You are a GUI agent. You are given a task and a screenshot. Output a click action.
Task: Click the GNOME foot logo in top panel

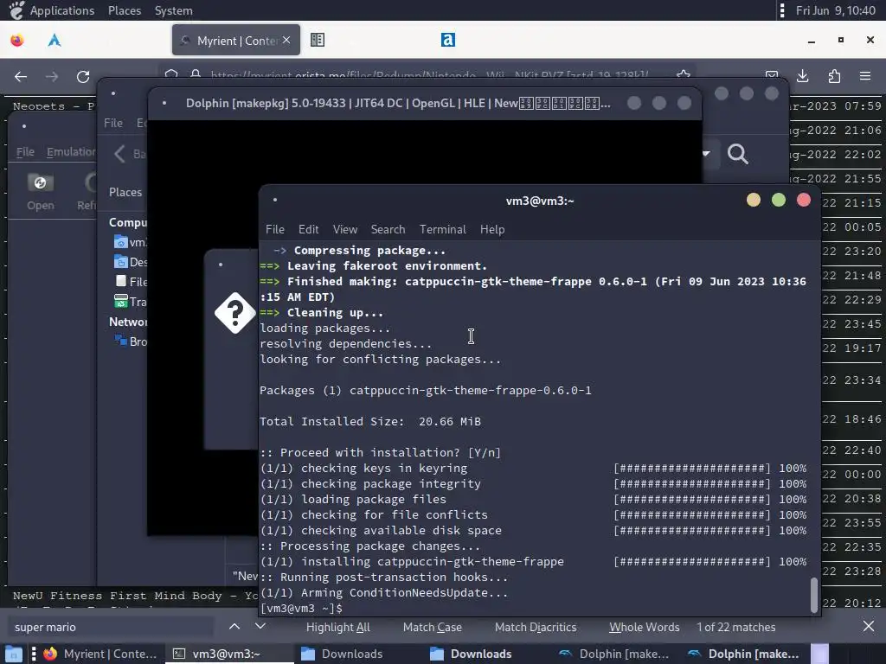(17, 10)
